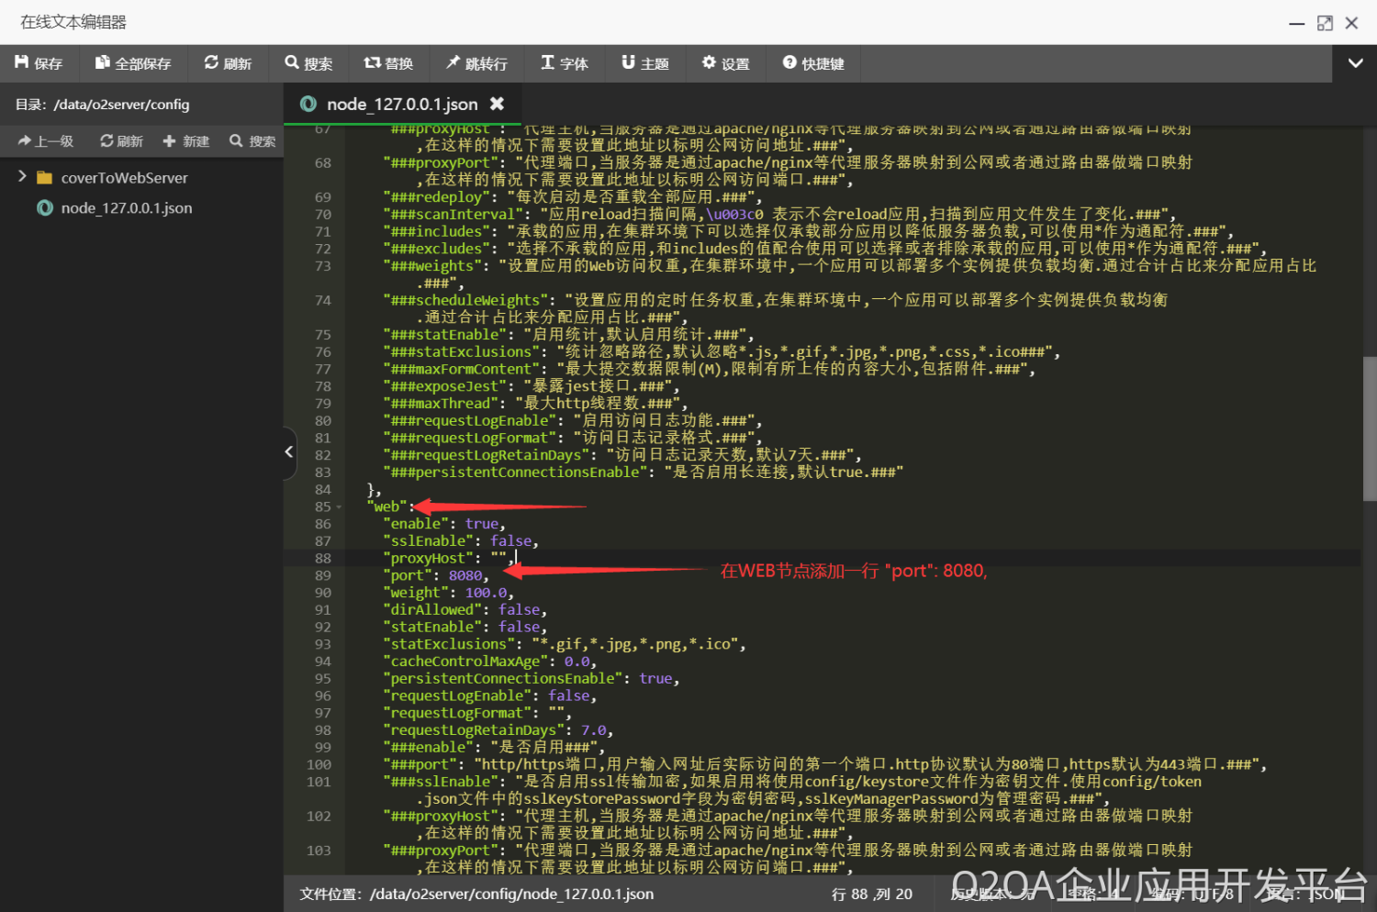This screenshot has height=912, width=1377.
Task: Refresh the editor with the 刷新 toolbar button
Action: point(228,63)
